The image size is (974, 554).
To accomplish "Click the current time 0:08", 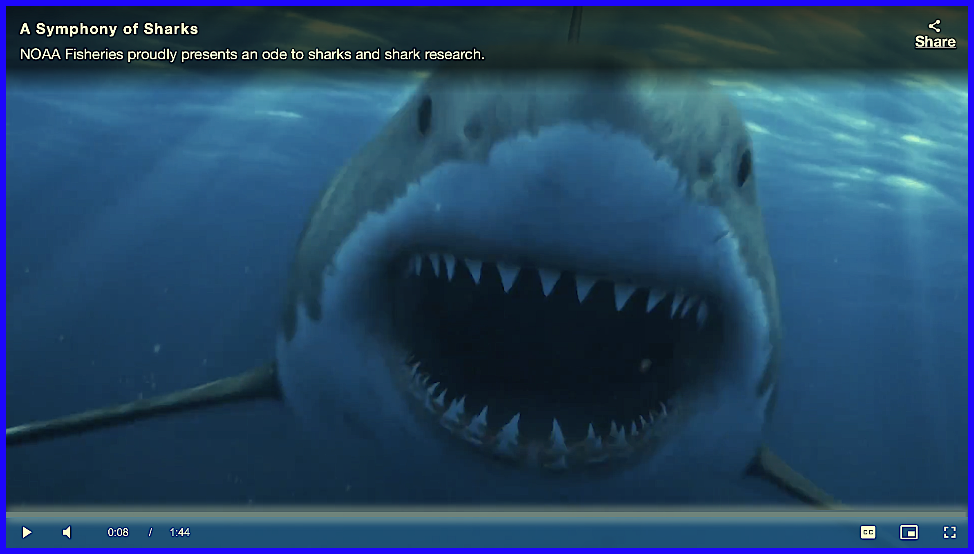I will point(118,532).
